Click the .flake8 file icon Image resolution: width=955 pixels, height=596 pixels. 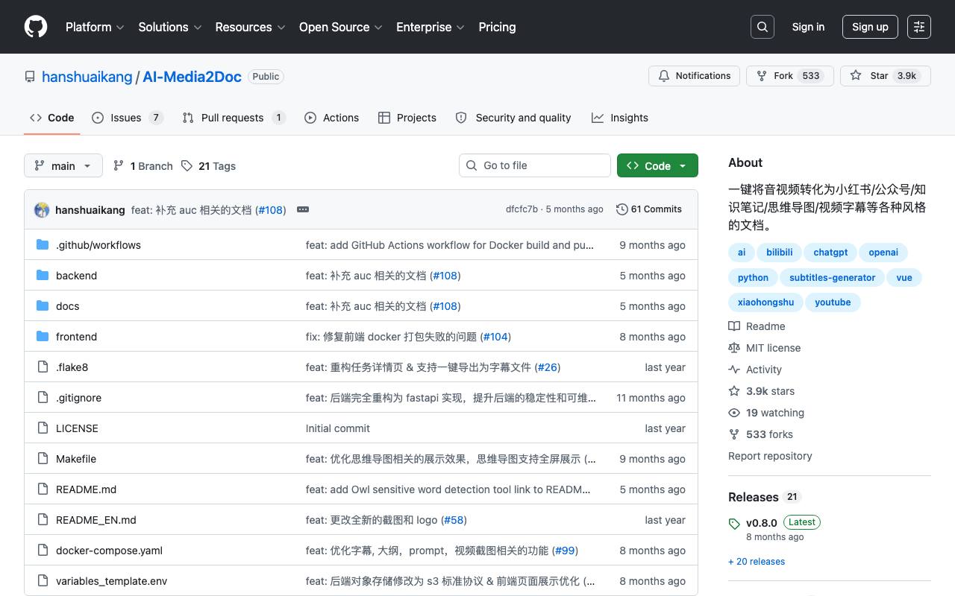coord(43,367)
